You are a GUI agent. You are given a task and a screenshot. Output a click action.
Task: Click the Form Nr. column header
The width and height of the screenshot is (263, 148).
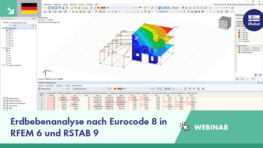41,94
